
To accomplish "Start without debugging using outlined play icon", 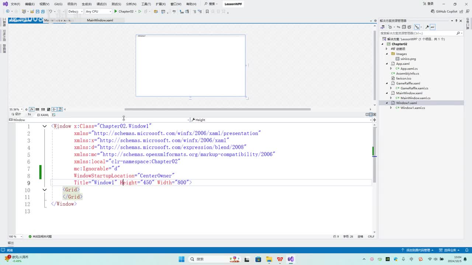I will tap(140, 11).
